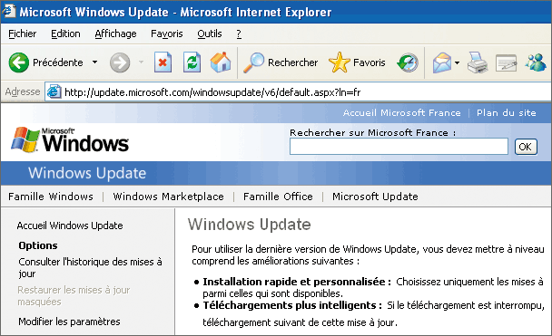Open the ? help menu
This screenshot has height=336, width=552.
pyautogui.click(x=239, y=34)
